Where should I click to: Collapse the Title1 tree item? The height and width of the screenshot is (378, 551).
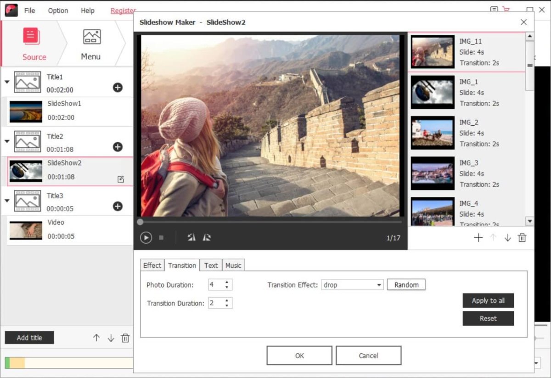coord(6,82)
